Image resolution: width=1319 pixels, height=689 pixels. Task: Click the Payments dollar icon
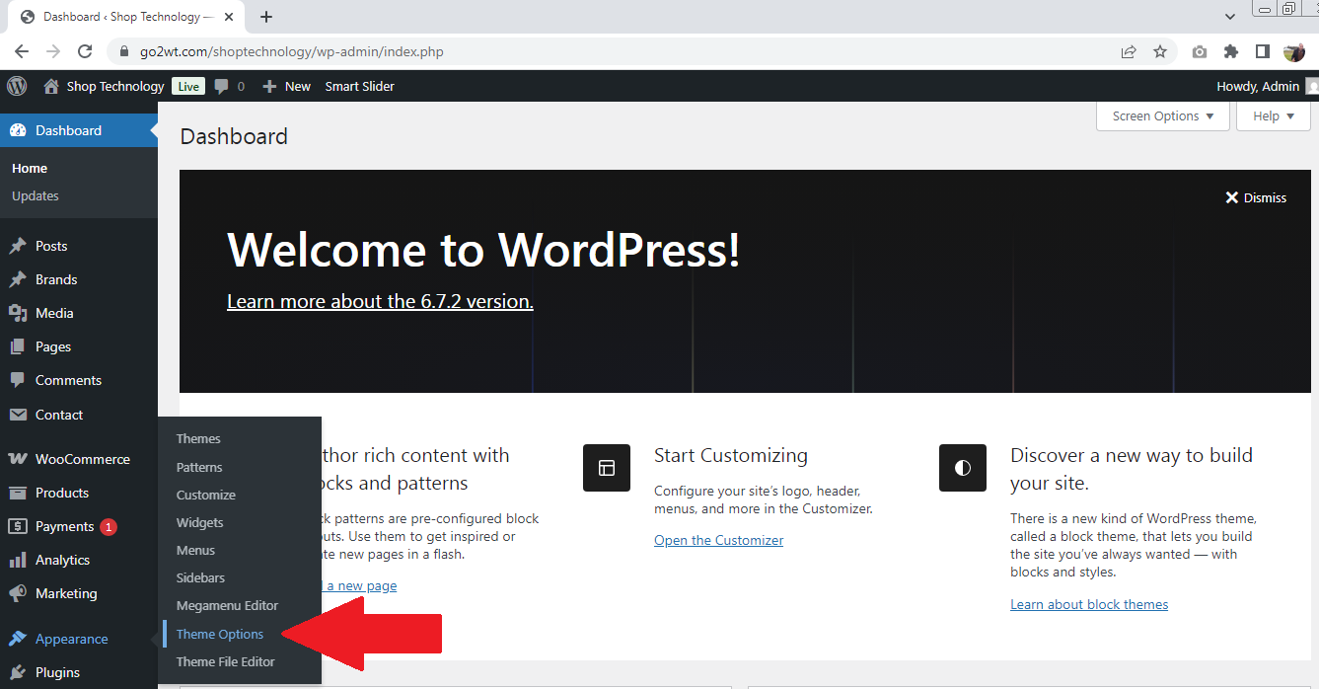point(18,526)
